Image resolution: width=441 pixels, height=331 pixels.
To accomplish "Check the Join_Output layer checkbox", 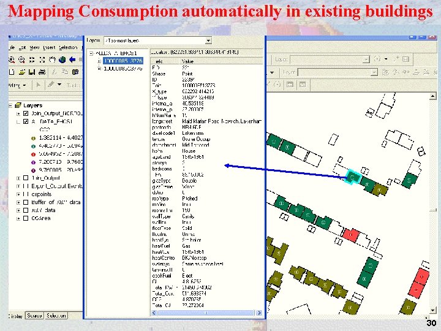I will [x=26, y=178].
